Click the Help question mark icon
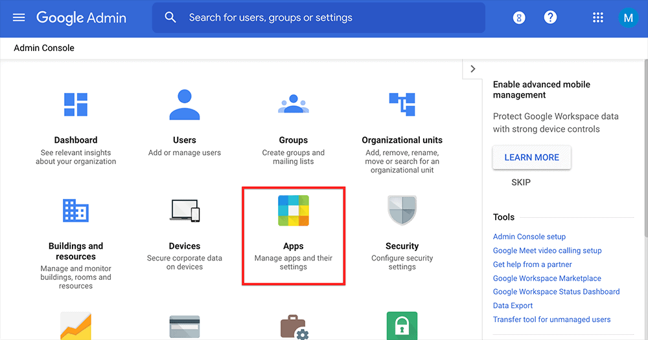 [550, 17]
